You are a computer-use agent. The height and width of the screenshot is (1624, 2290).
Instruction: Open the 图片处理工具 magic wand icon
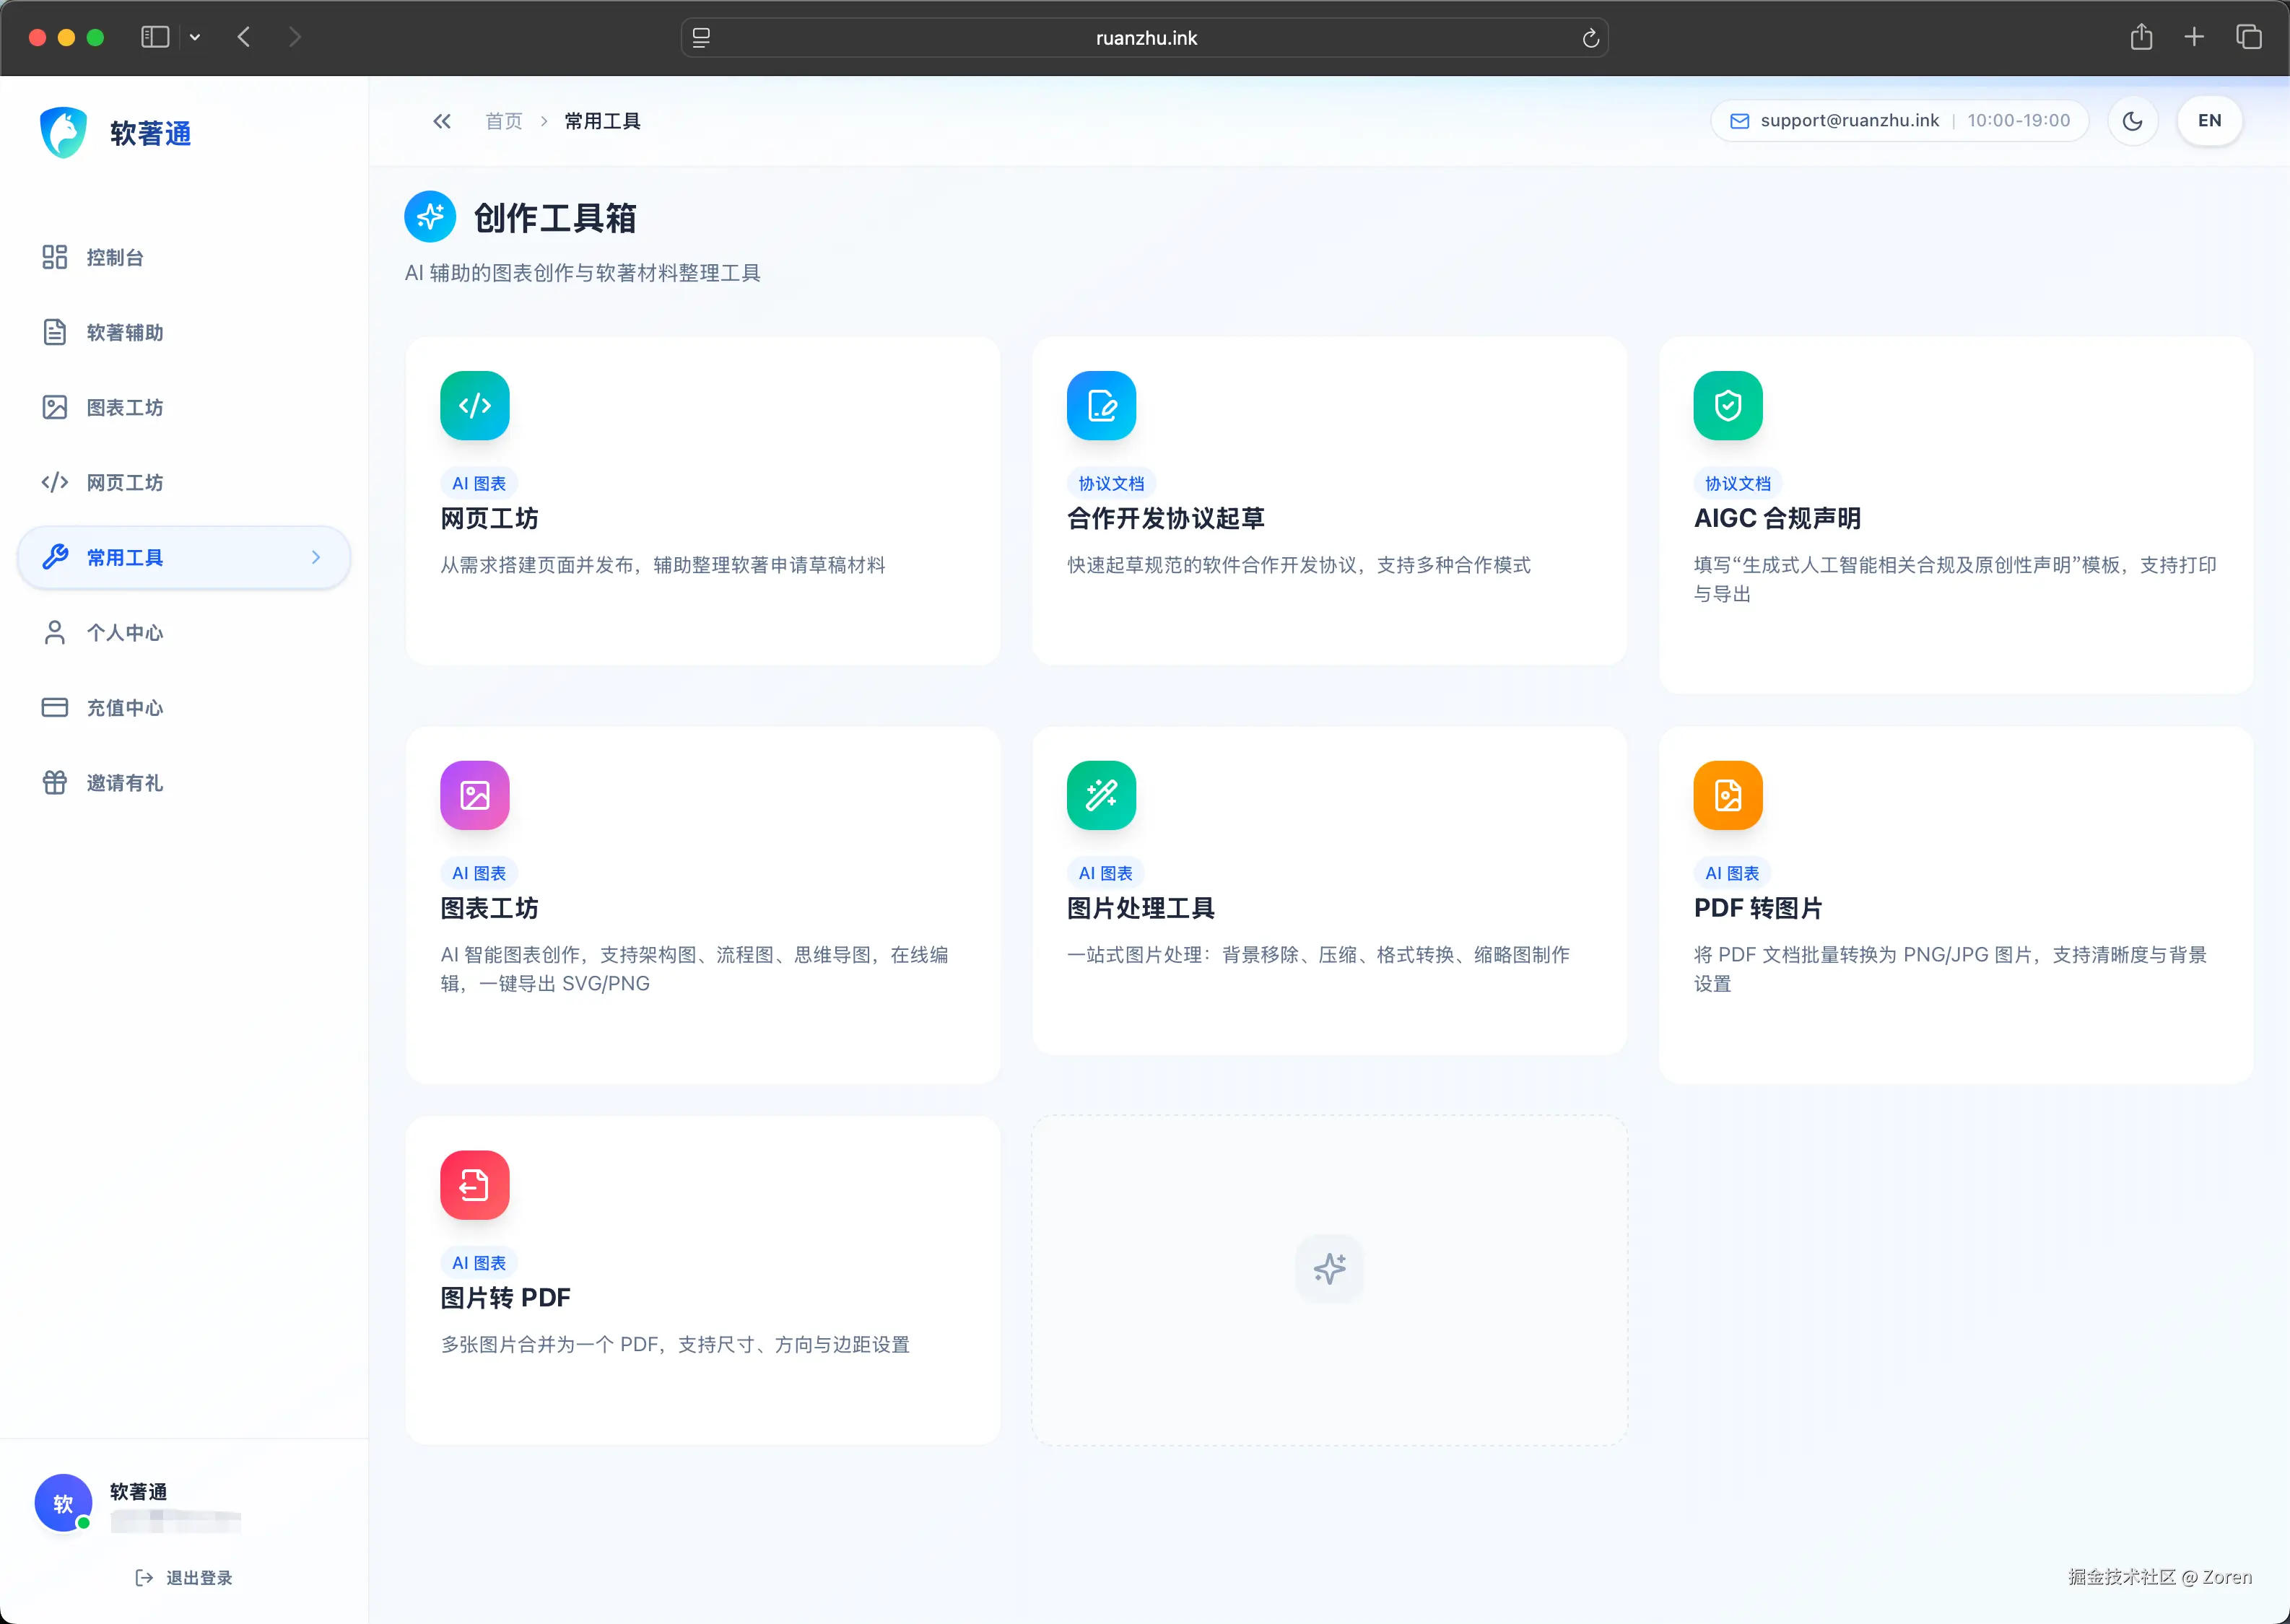(x=1101, y=795)
